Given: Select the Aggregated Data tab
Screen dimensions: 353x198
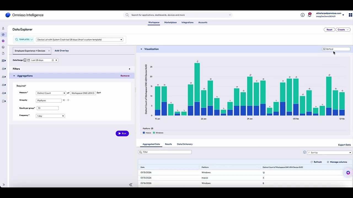Looking at the screenshot, I should coord(151,144).
